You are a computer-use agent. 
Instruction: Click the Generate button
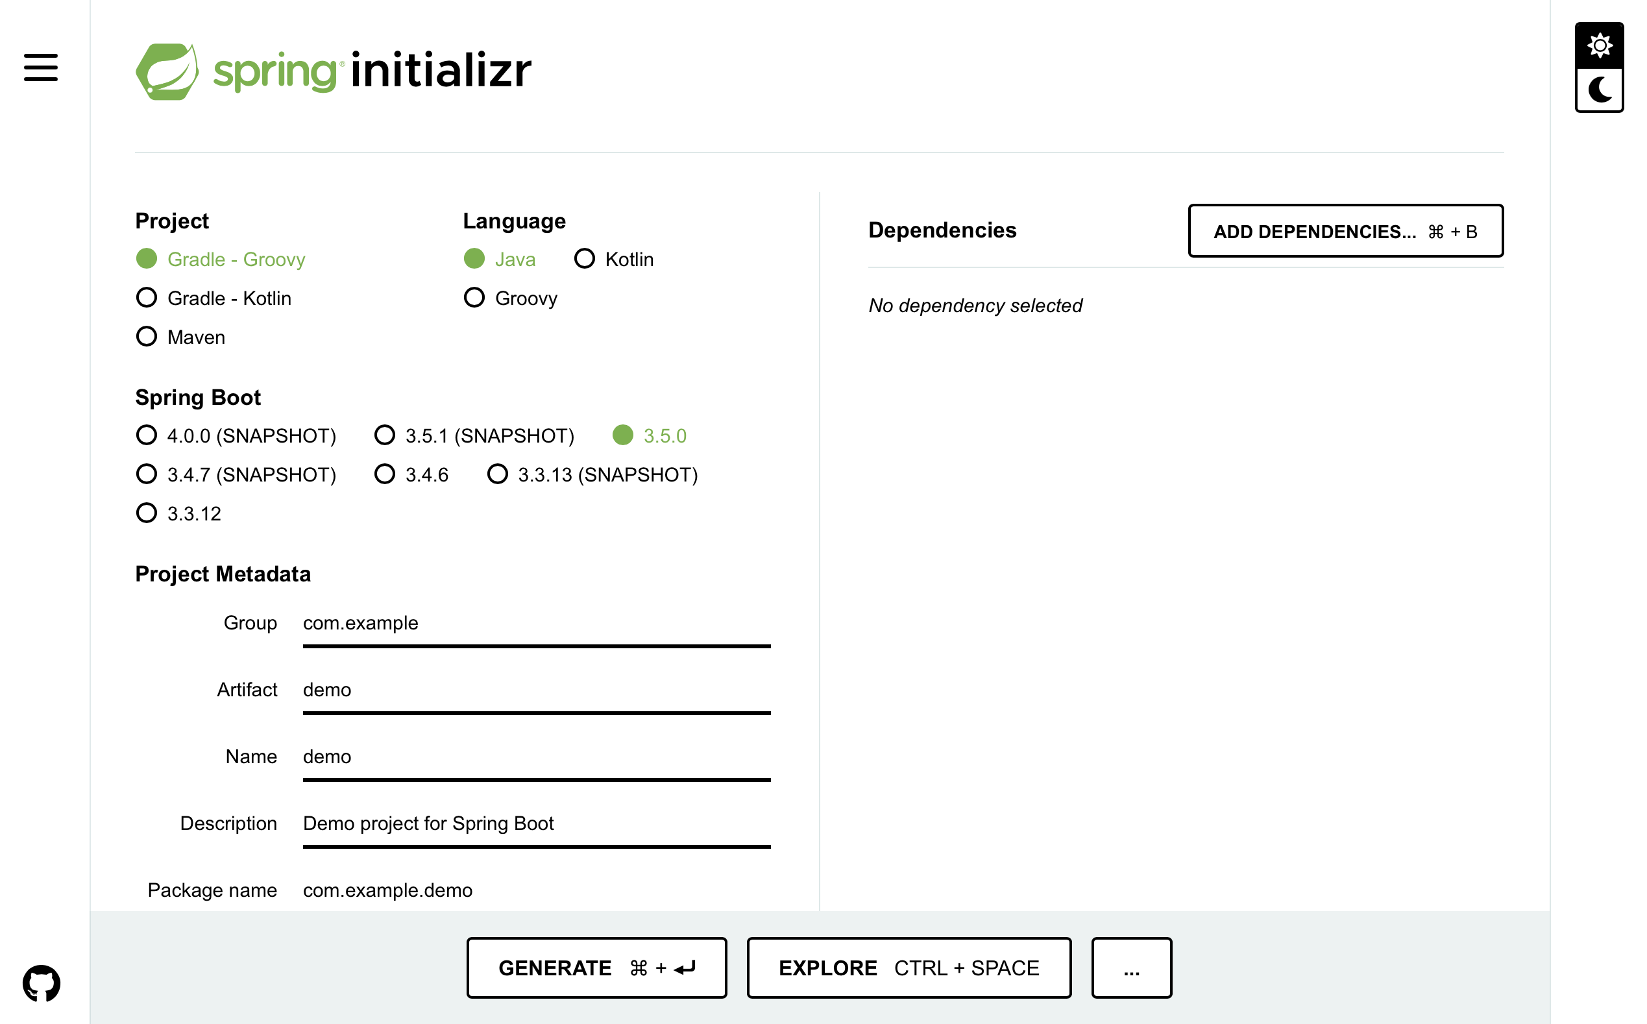596,968
